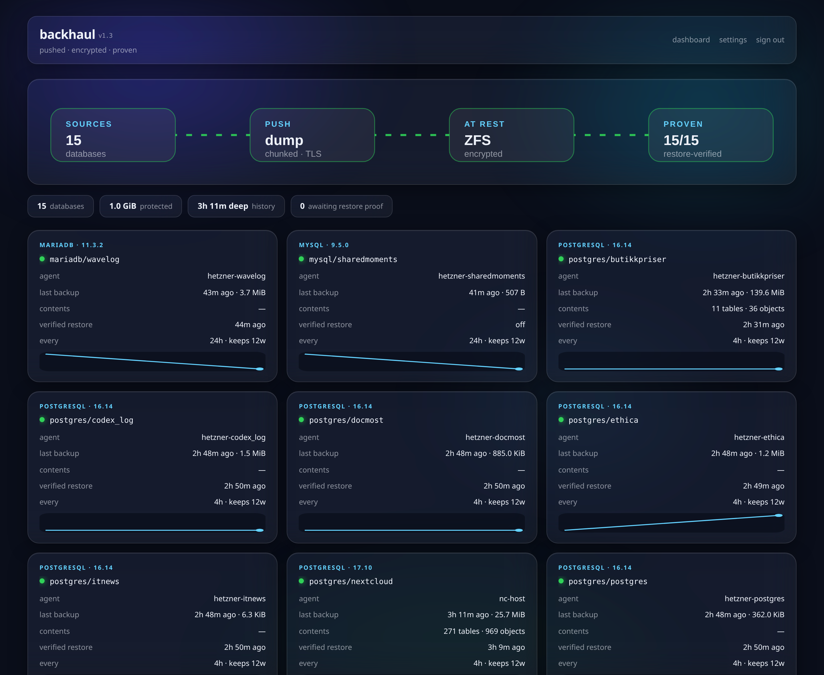Click '2h 33m ago · 139.6 MiB' backup value
This screenshot has height=675, width=824.
743,293
